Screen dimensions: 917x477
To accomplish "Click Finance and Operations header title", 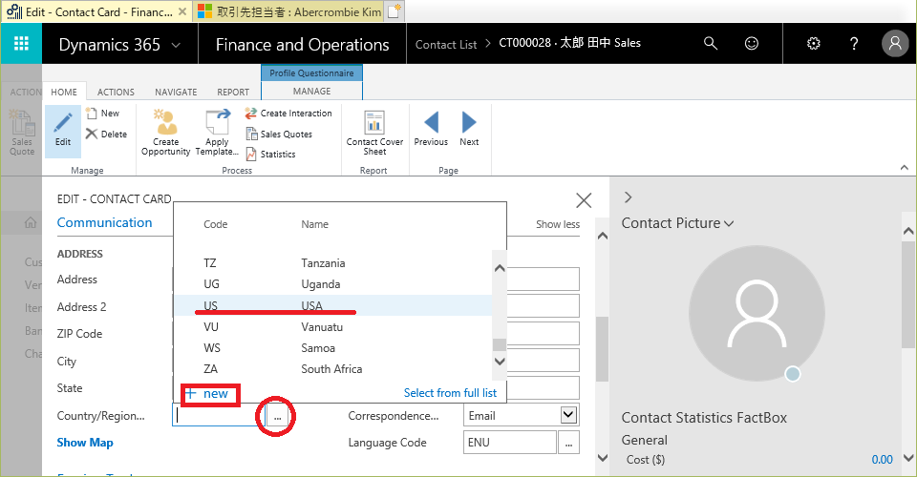I will pyautogui.click(x=303, y=45).
